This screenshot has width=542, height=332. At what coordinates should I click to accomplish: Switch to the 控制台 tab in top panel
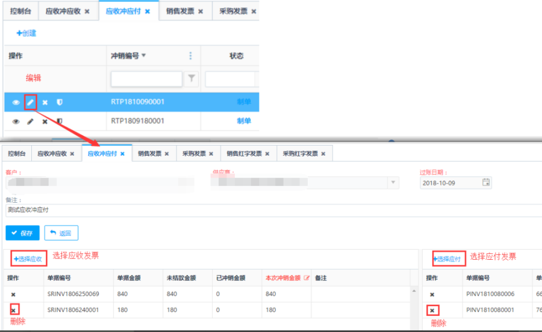click(x=20, y=11)
